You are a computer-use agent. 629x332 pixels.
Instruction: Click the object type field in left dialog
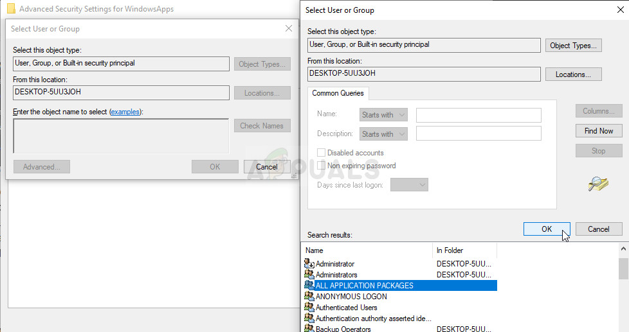(x=121, y=64)
